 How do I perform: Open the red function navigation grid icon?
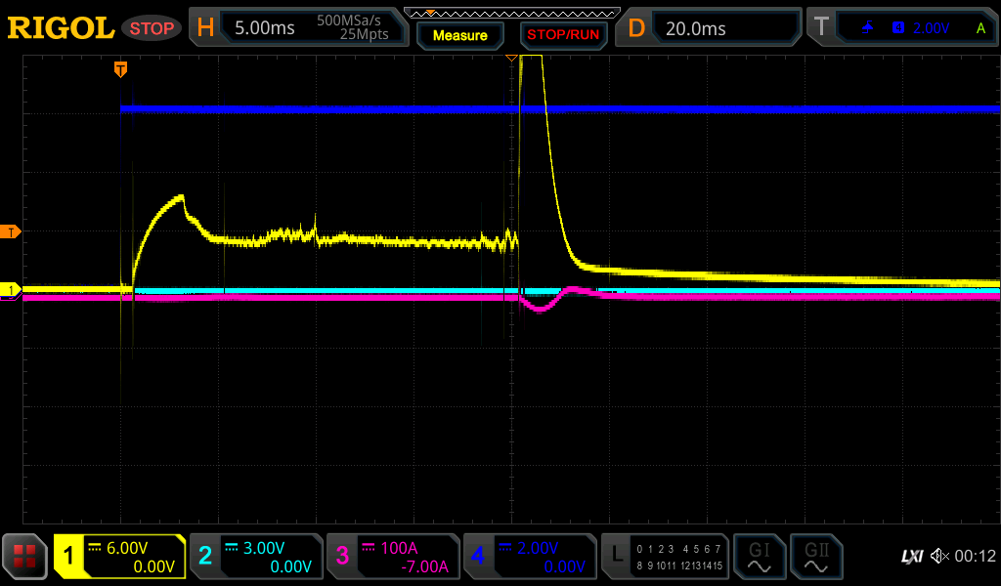tap(25, 557)
